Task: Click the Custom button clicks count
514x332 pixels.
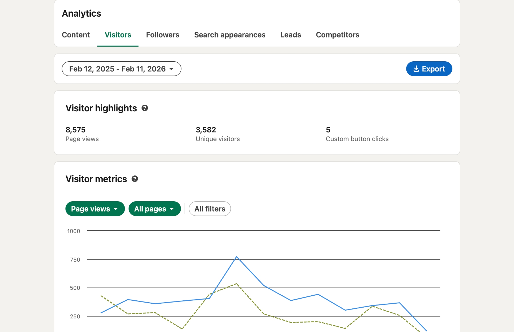Action: click(x=328, y=130)
